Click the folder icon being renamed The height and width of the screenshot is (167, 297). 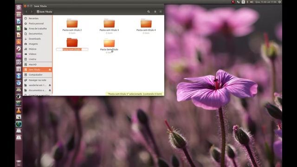72,43
